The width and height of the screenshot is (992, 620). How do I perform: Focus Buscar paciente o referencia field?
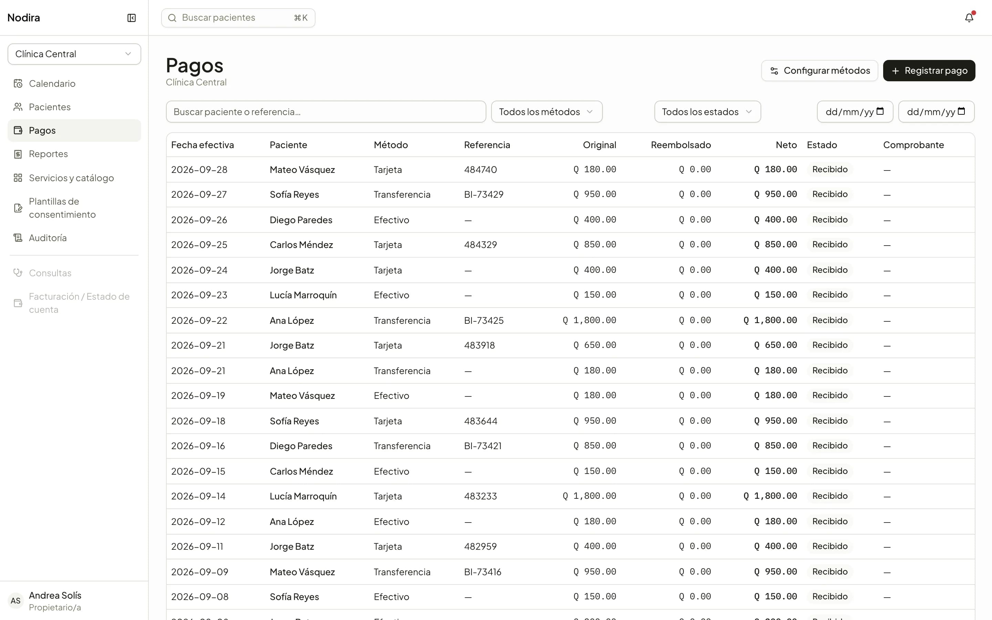pos(326,112)
